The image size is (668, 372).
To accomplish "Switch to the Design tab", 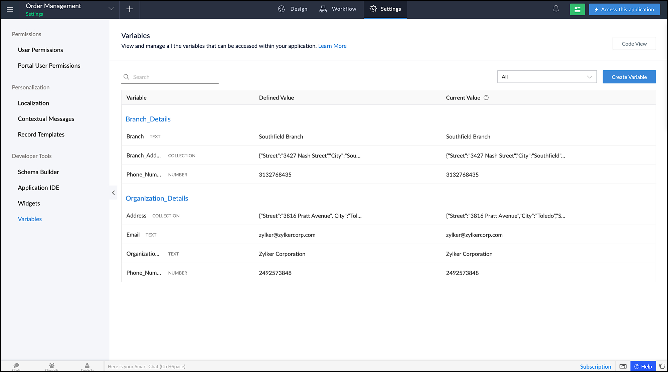I will coord(293,9).
